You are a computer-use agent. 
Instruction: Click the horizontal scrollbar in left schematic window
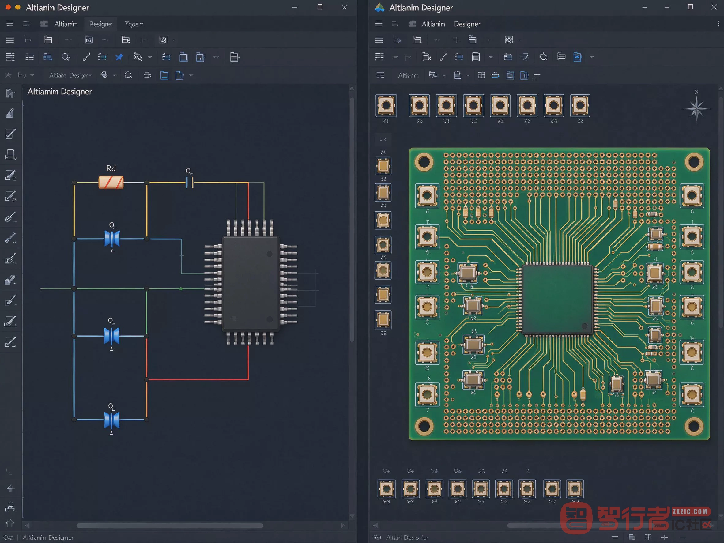click(170, 525)
